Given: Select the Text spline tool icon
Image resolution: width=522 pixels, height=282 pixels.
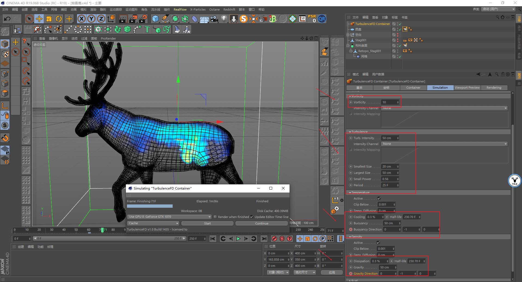Looking at the screenshot, I should tap(147, 29).
